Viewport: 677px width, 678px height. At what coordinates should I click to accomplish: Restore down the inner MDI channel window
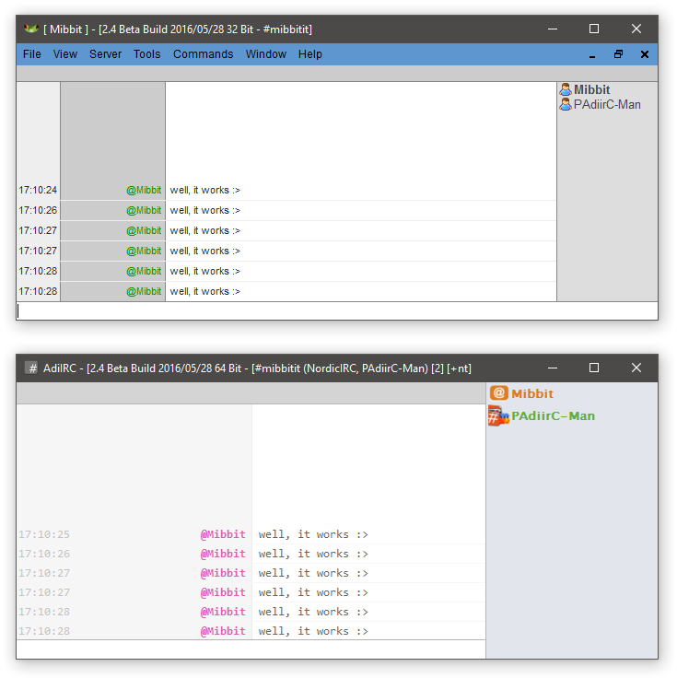tap(619, 54)
